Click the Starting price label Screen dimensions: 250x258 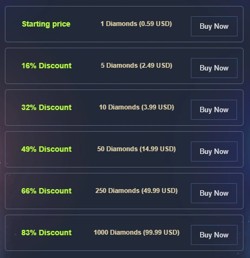click(x=46, y=24)
